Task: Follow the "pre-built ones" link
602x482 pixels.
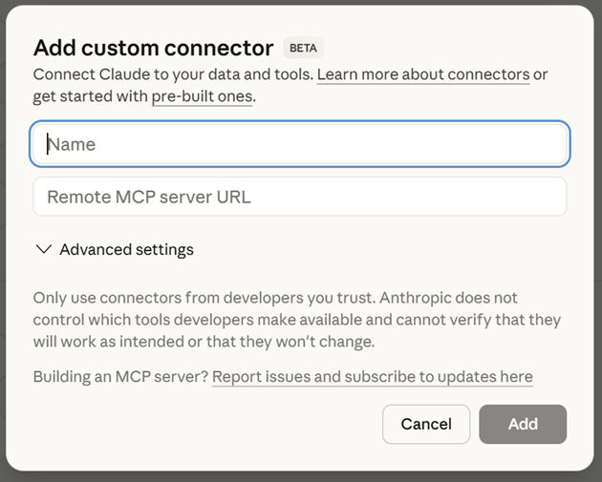Action: coord(202,96)
